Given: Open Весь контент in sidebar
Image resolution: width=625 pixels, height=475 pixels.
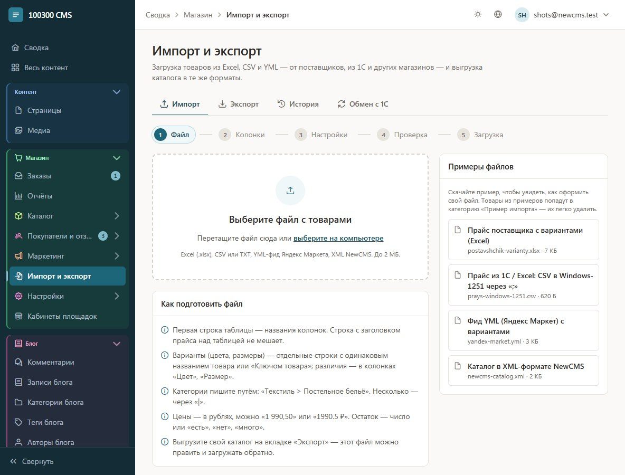Looking at the screenshot, I should [68, 68].
